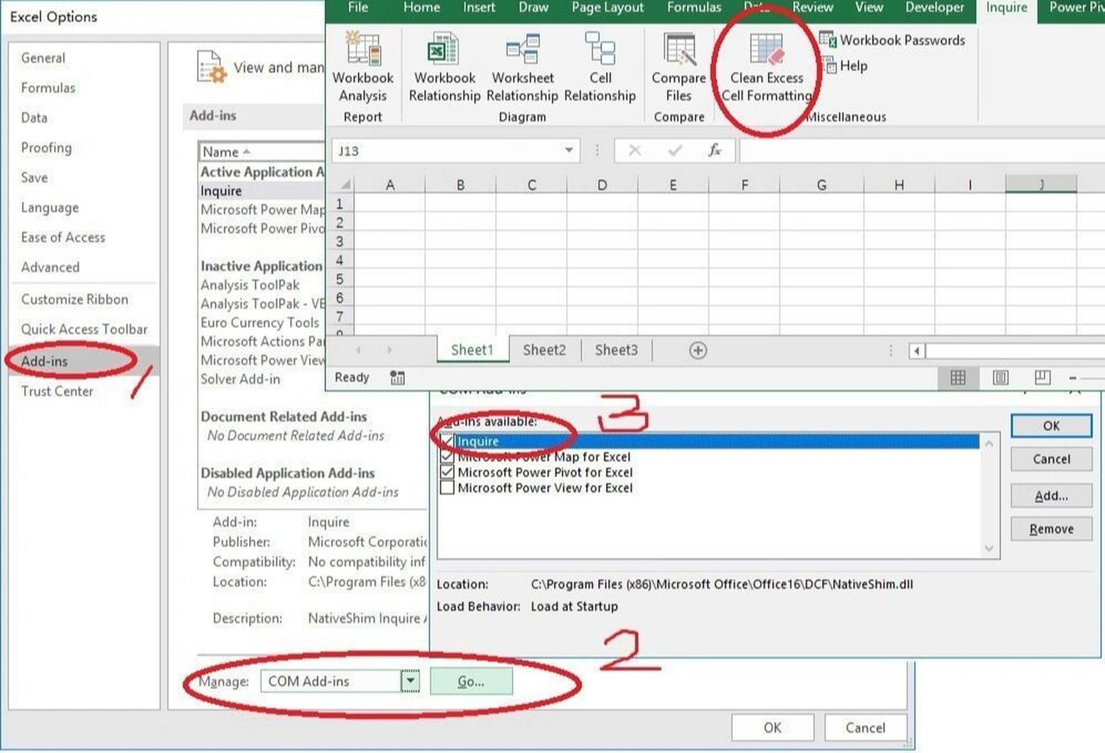Viewport: 1105px width, 753px height.
Task: Open Workbook Passwords manager
Action: click(892, 40)
